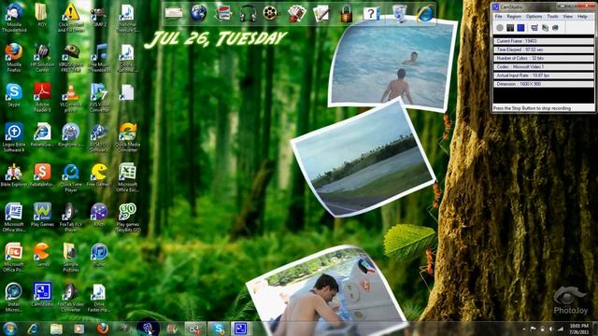Click status bar message about Stop Button
The height and width of the screenshot is (336, 598).
[532, 108]
